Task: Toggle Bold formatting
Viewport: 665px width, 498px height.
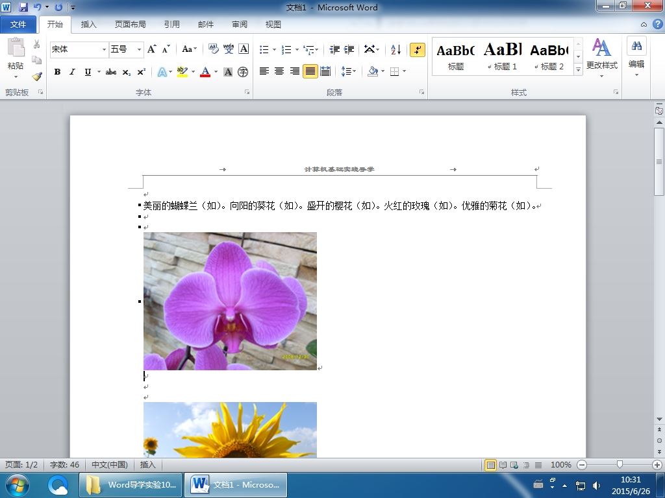Action: [x=57, y=72]
